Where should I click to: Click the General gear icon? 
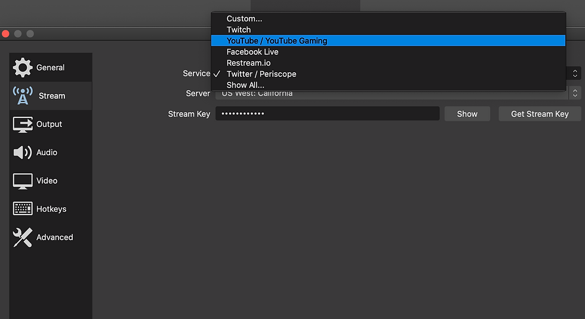tap(23, 67)
